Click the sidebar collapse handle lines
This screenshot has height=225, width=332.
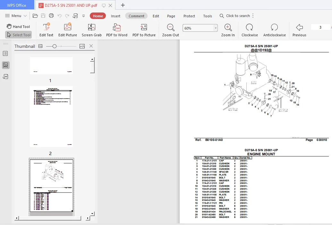(6, 44)
